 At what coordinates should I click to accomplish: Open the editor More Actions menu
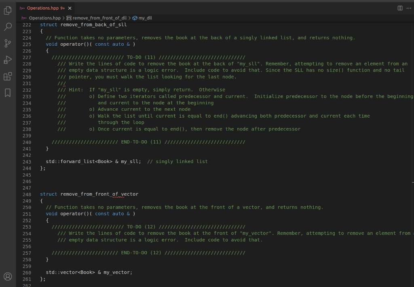point(409,8)
